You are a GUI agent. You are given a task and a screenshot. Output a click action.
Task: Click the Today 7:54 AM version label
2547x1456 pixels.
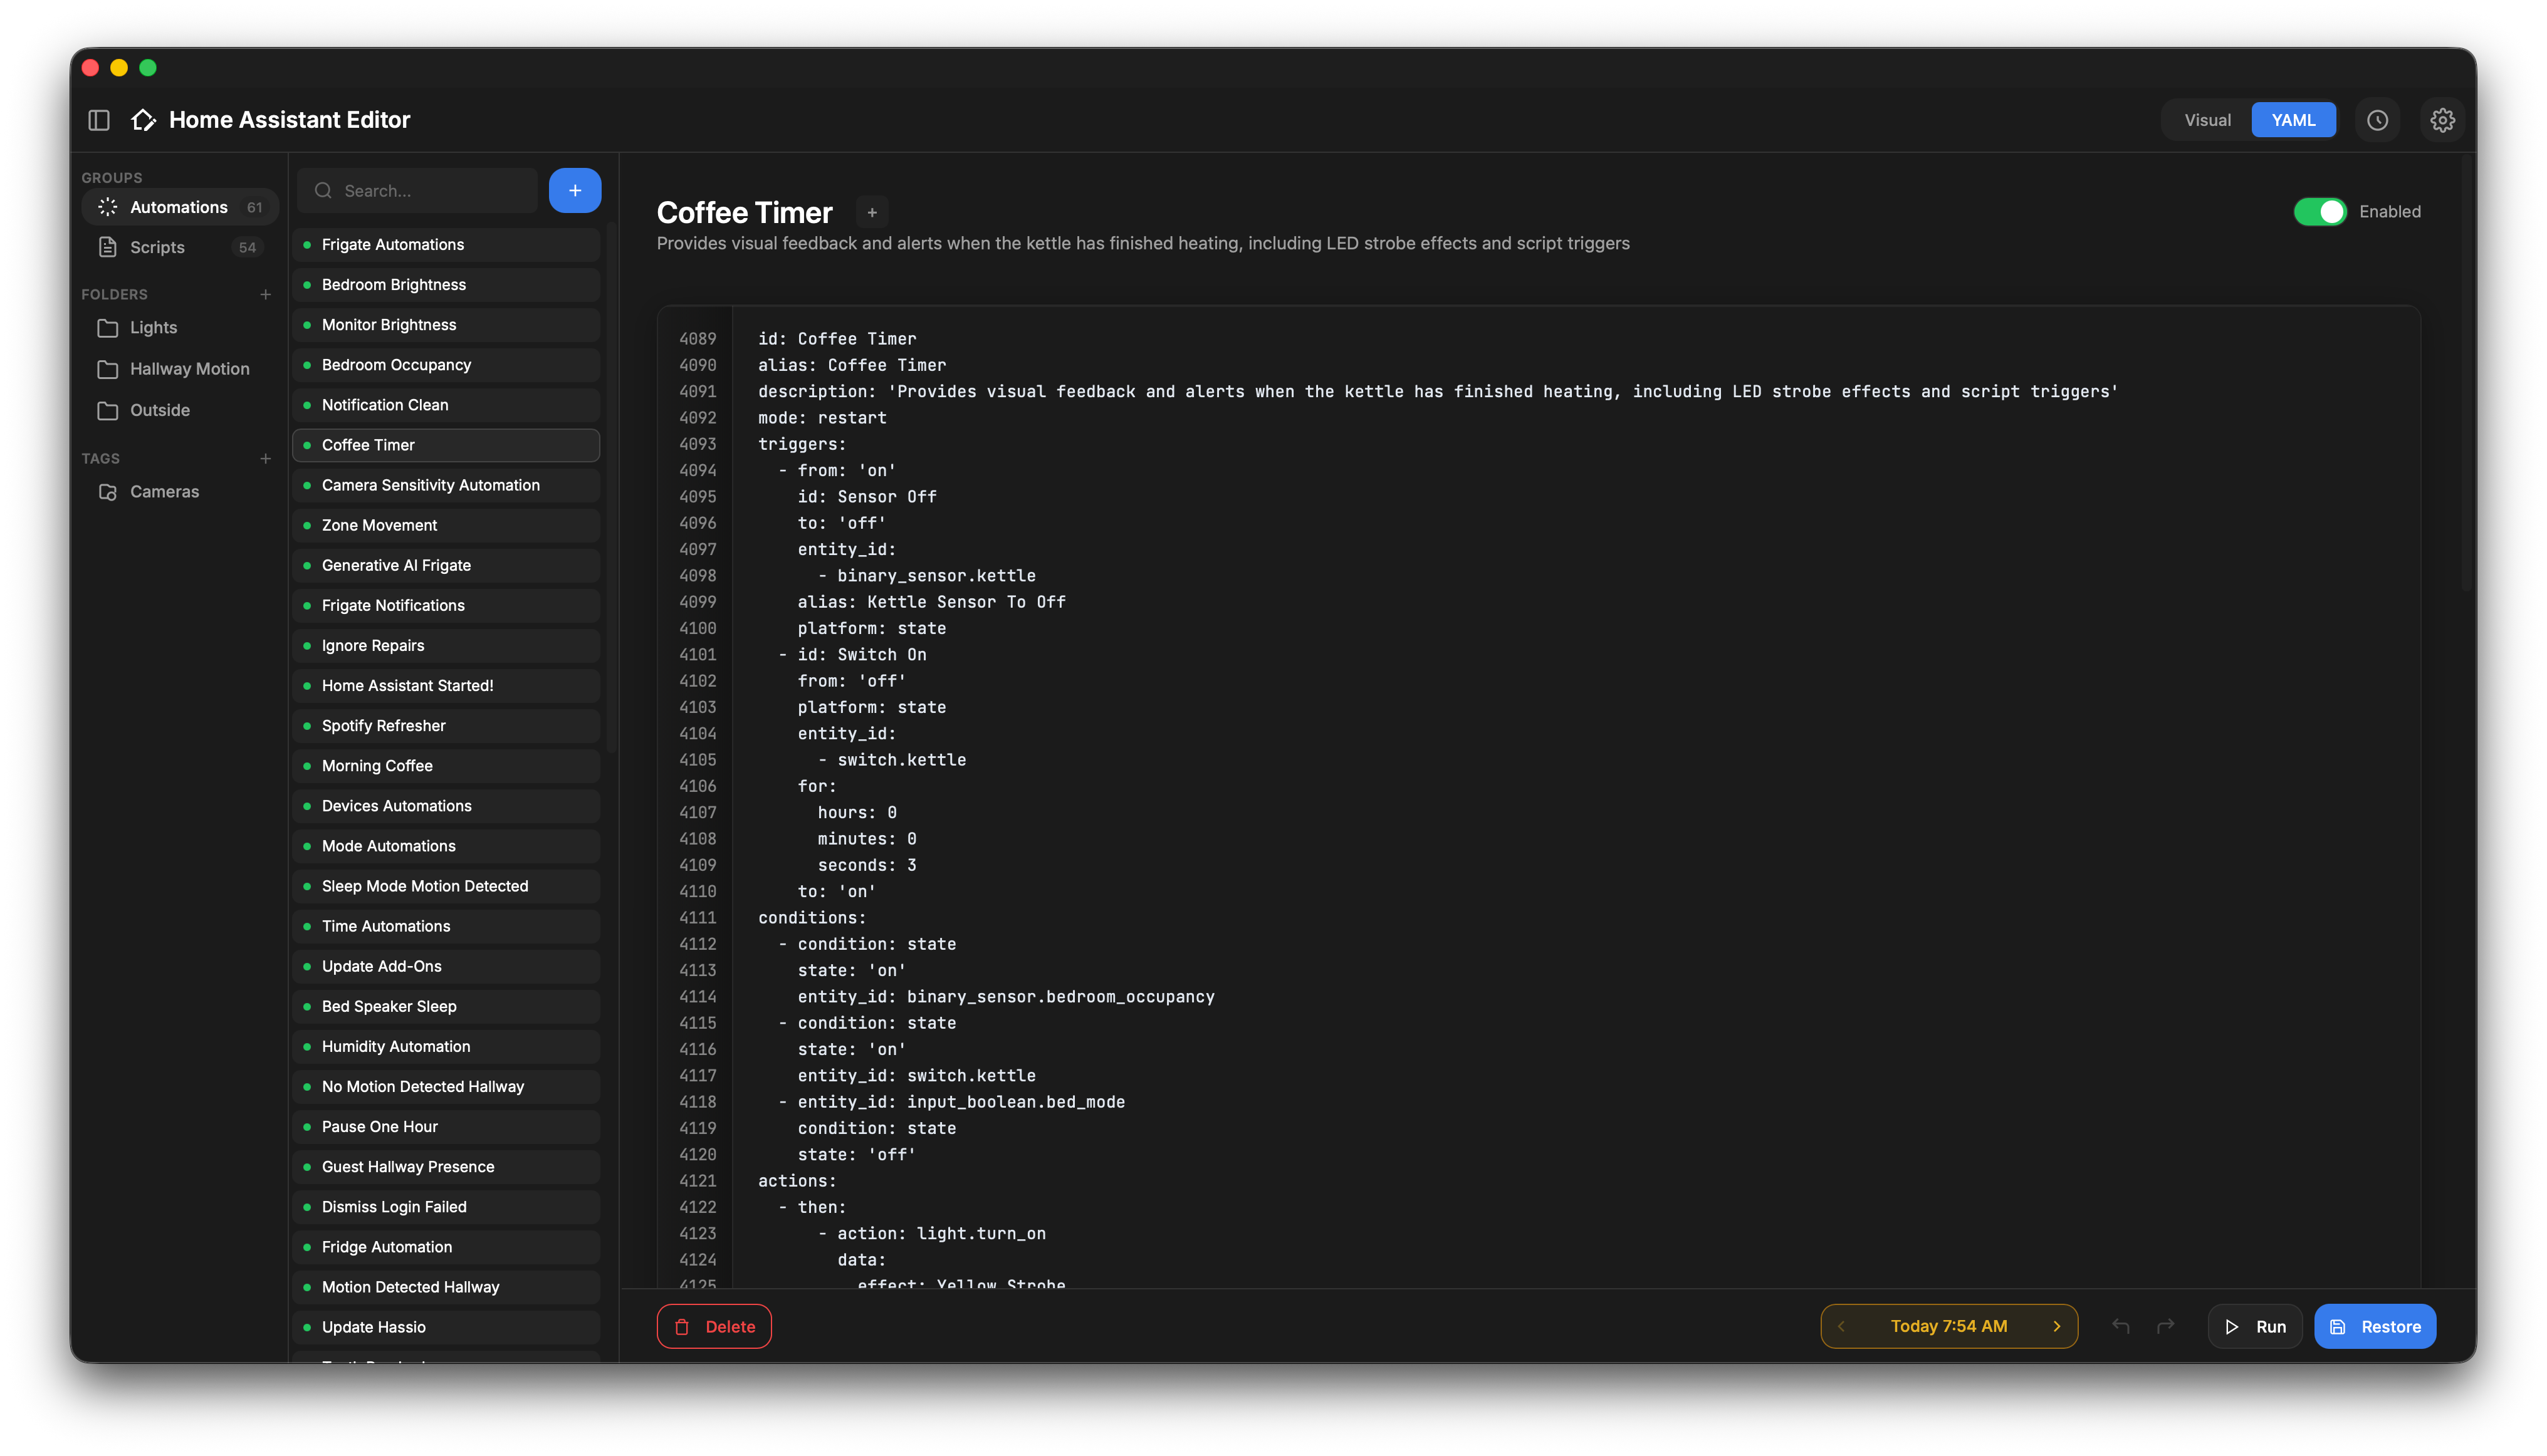[x=1948, y=1326]
